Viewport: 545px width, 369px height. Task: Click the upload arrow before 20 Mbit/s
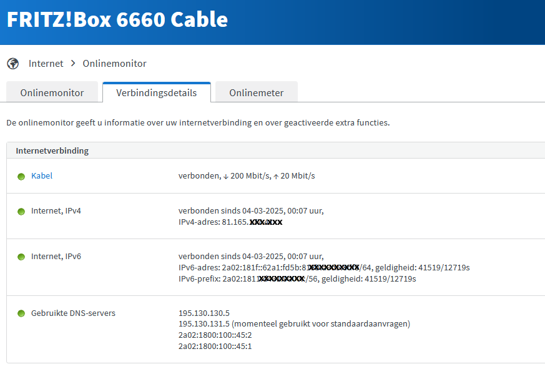pos(276,177)
